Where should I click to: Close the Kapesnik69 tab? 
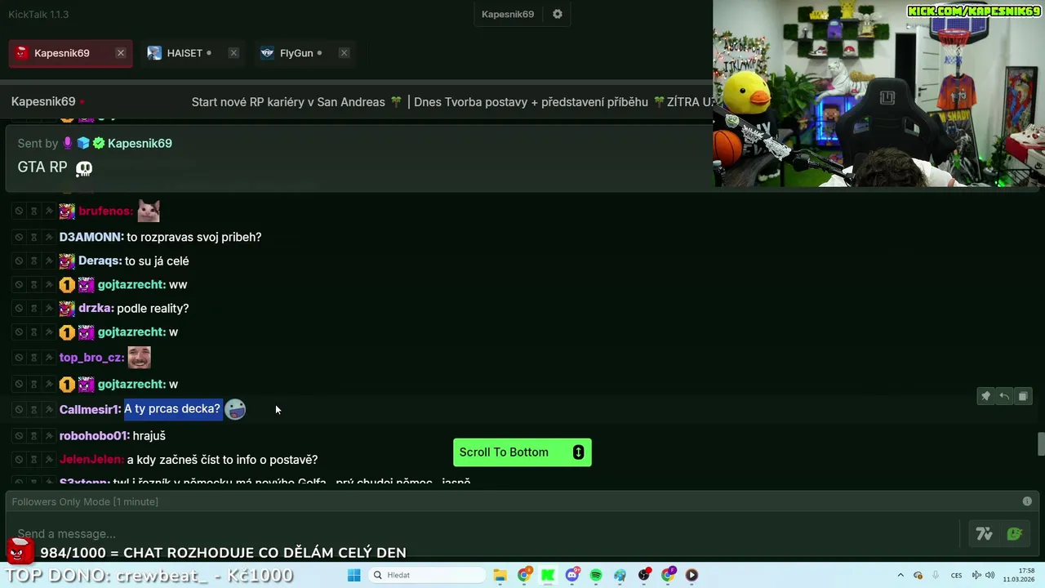121,53
